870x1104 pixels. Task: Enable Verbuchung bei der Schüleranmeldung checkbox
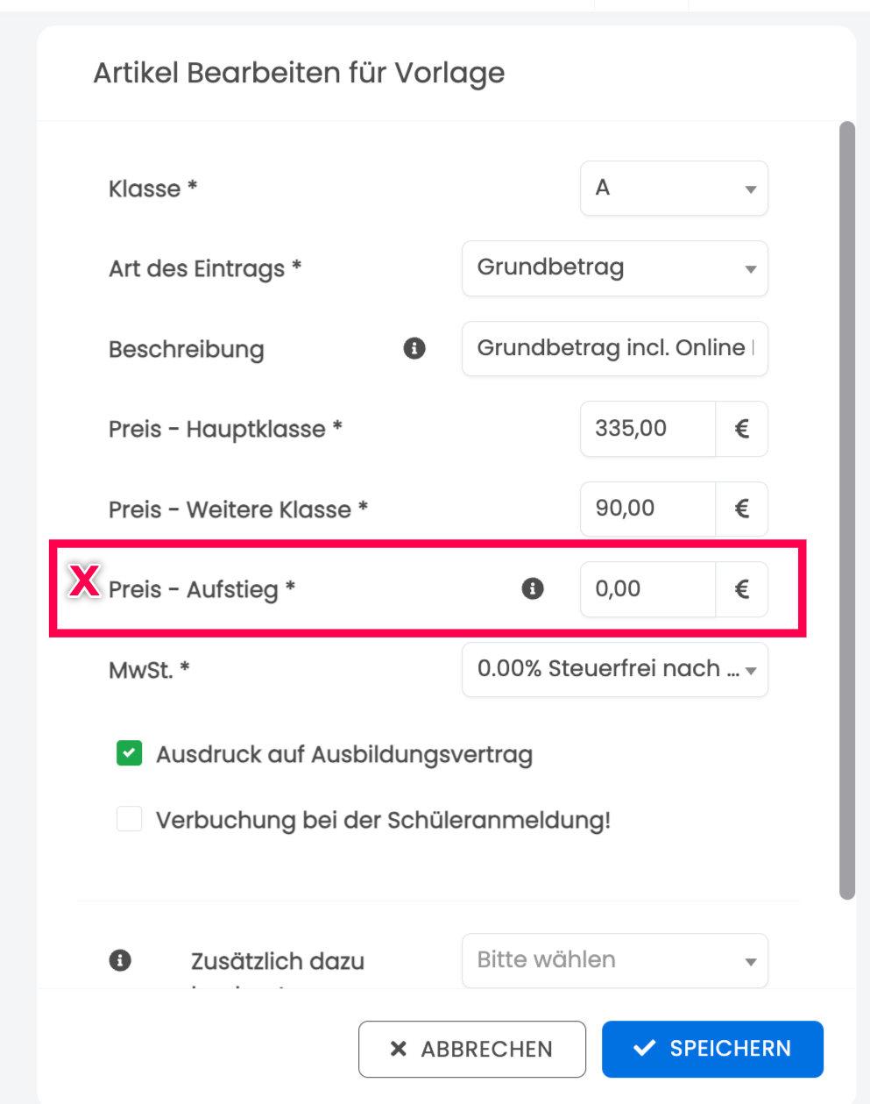[x=130, y=819]
